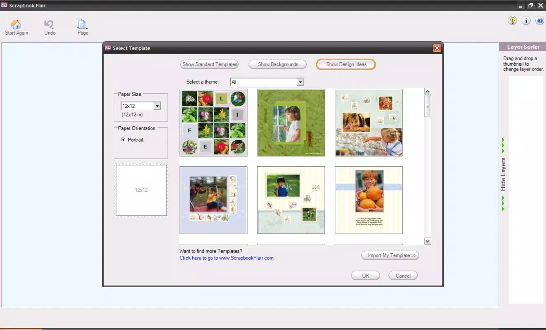This screenshot has width=546, height=330.
Task: Click the template list scroll up arrow
Action: pos(428,92)
